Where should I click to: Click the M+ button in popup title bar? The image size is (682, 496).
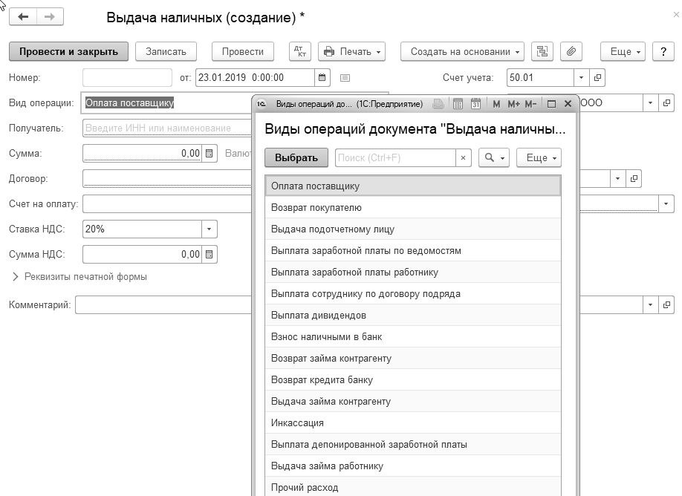513,104
